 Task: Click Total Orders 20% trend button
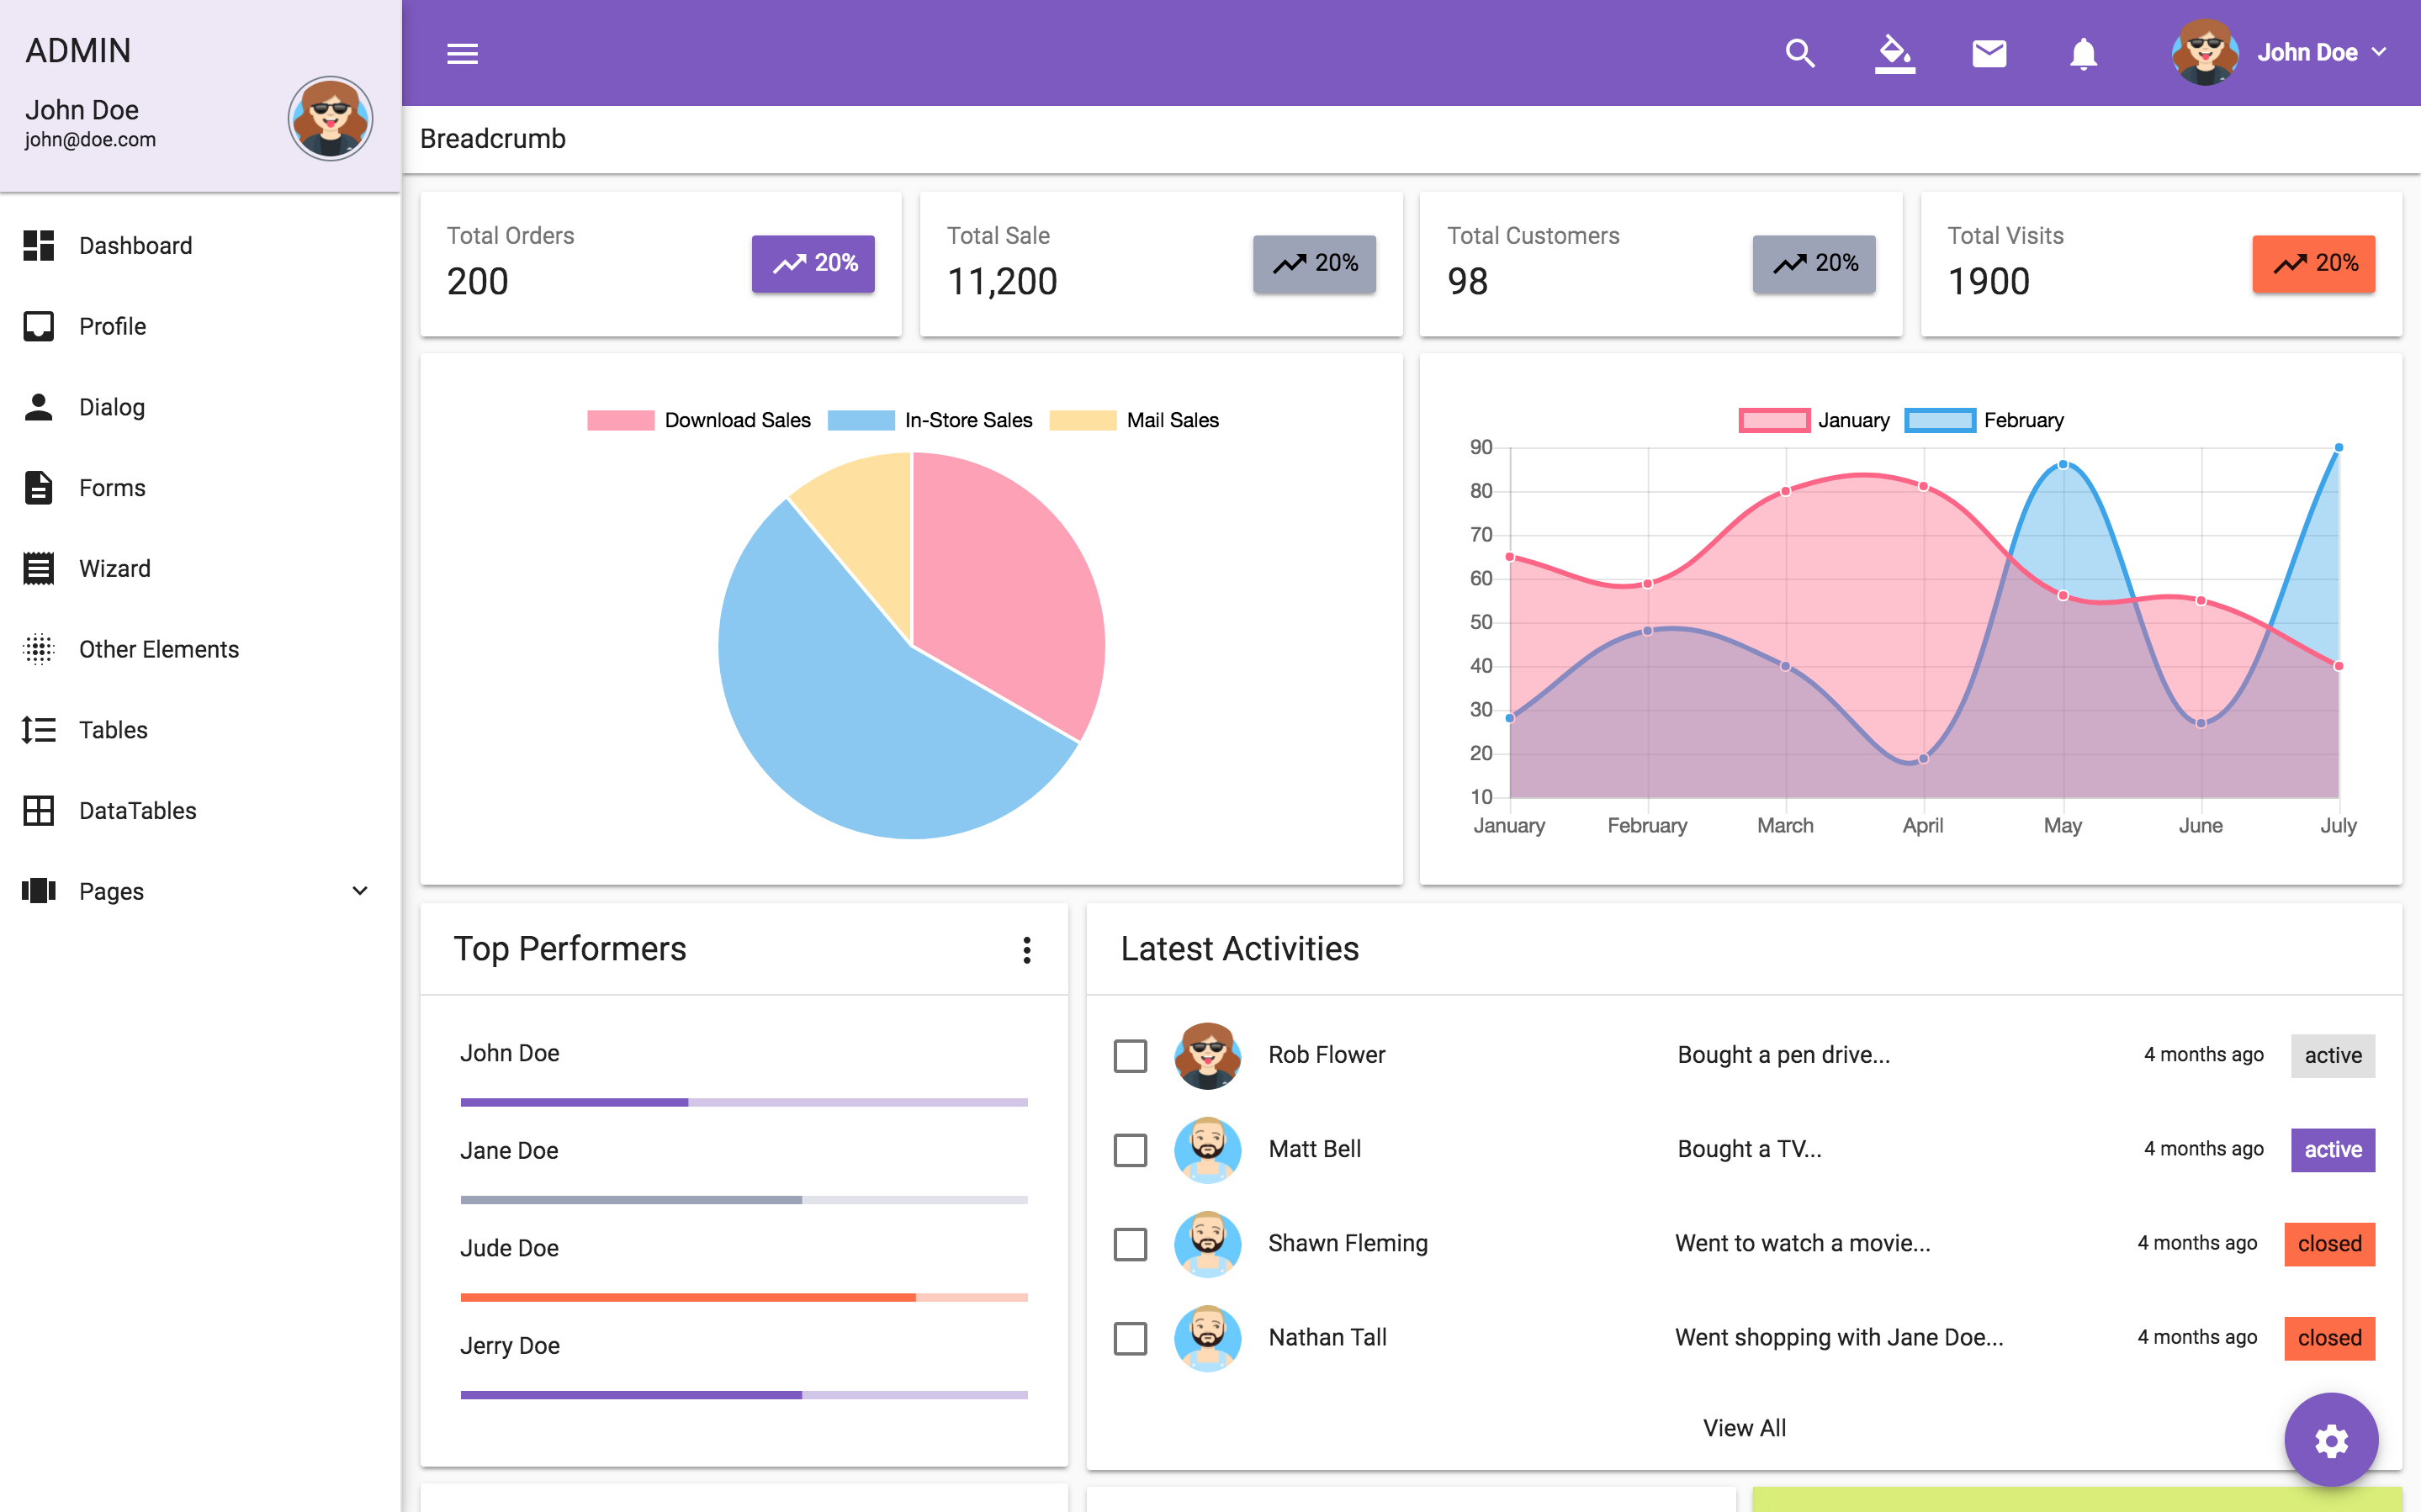coord(813,264)
